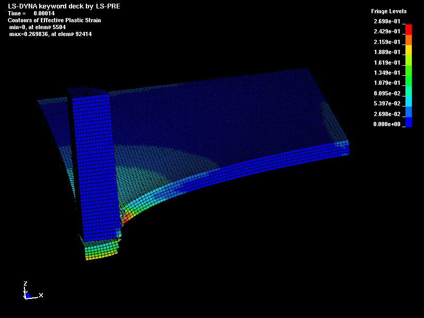
Task: Click the Z axis arrow of the triad
Action: [x=25, y=285]
